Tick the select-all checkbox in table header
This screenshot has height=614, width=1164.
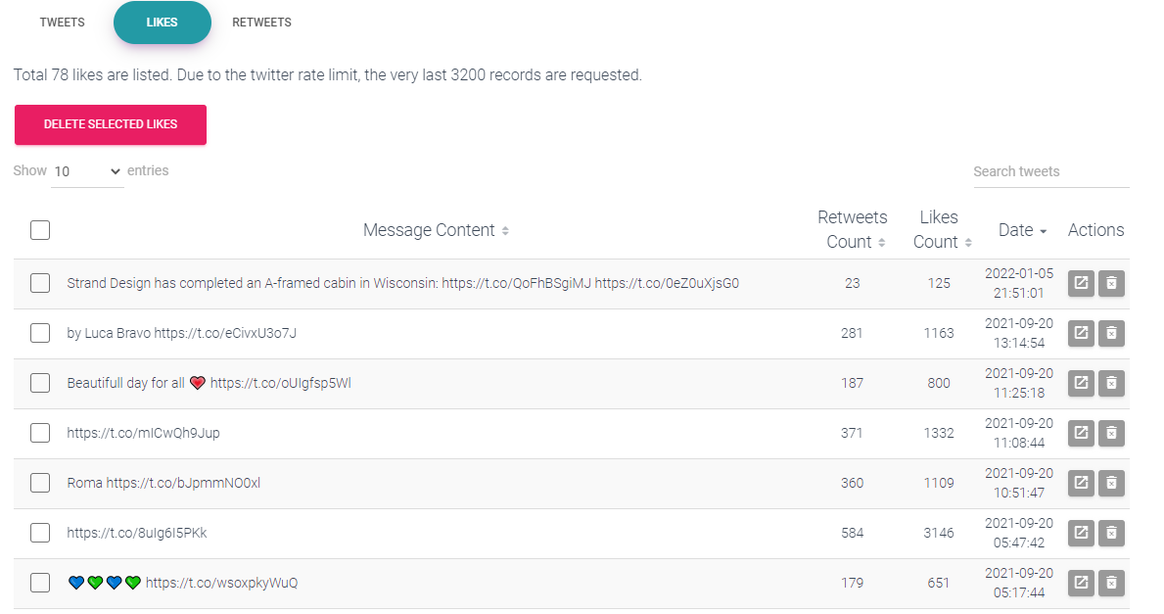point(40,230)
